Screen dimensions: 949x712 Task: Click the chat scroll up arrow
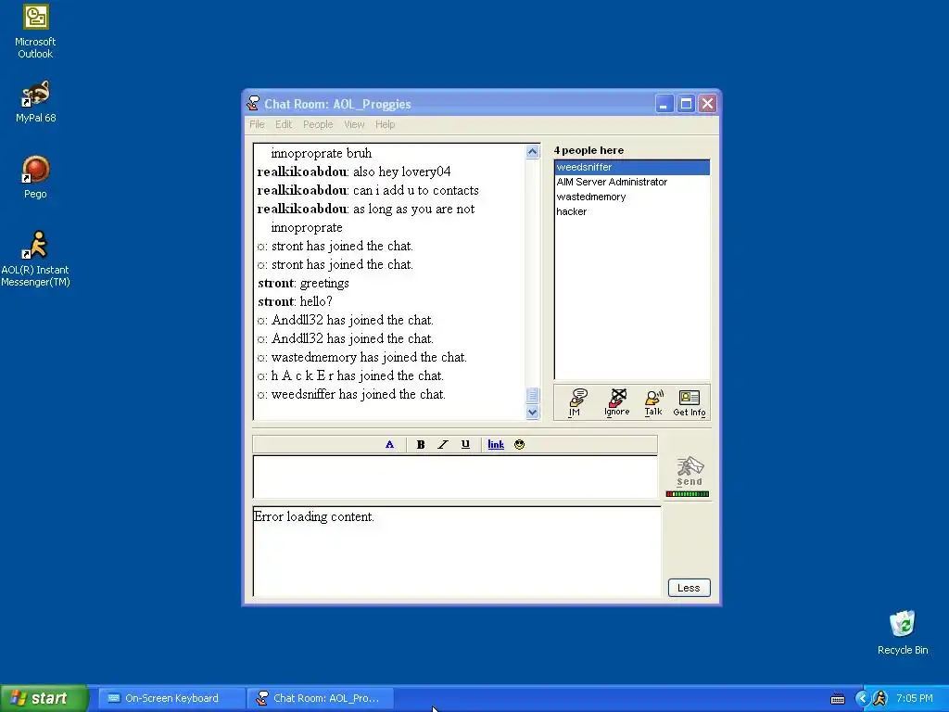tap(533, 151)
